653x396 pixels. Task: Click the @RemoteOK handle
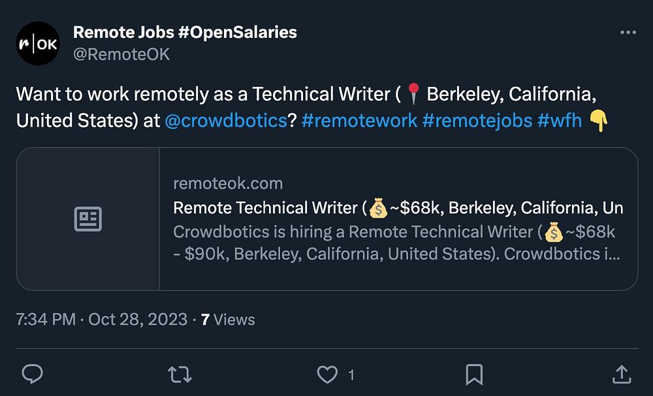pyautogui.click(x=121, y=54)
